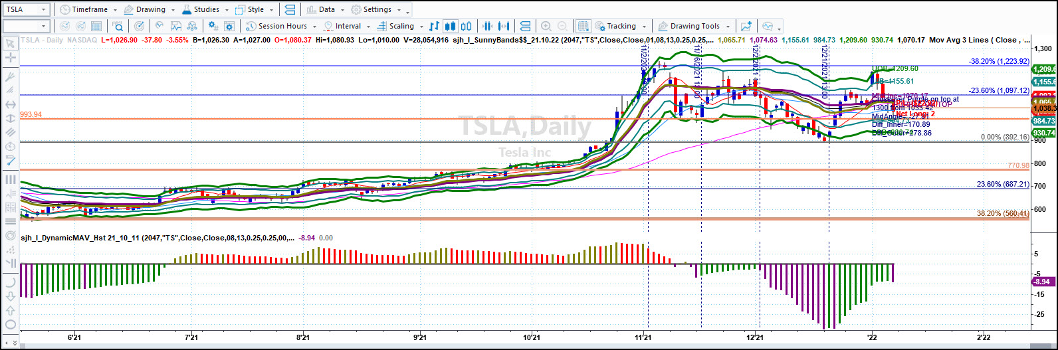Click the gear with hash format icon
The image size is (1058, 350).
[x=213, y=26]
